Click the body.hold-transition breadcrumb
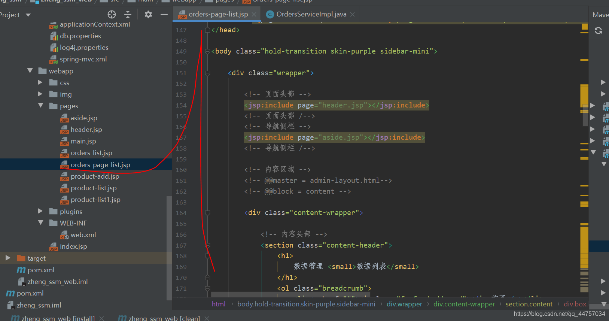609x321 pixels. (306, 304)
